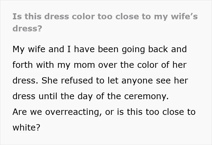
Task: Click the word "wife's" in the title
Action: (x=184, y=17)
